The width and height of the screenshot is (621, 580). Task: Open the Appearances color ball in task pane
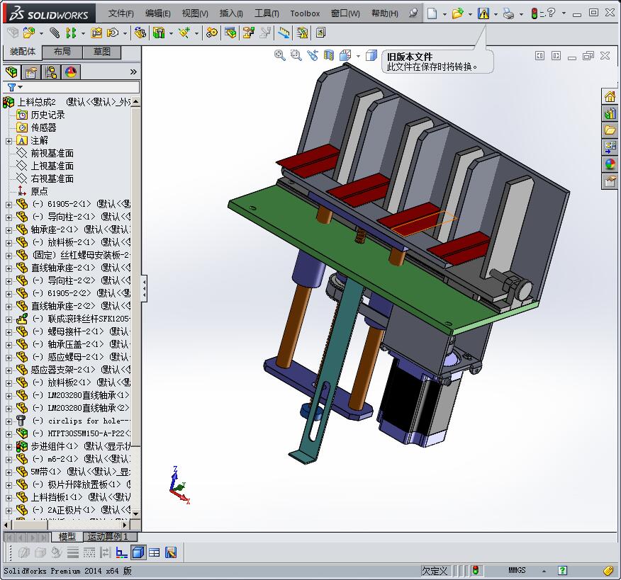click(x=610, y=164)
